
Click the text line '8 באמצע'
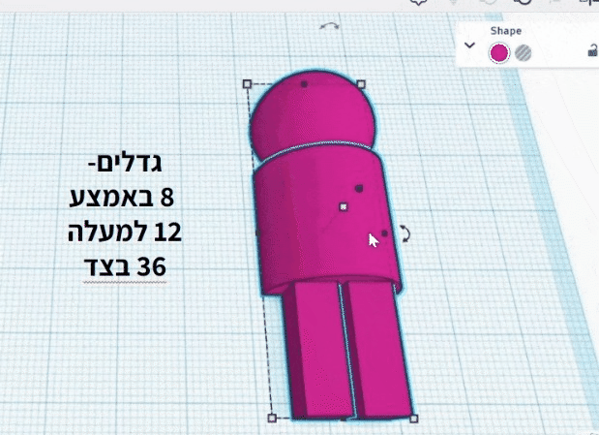[122, 198]
